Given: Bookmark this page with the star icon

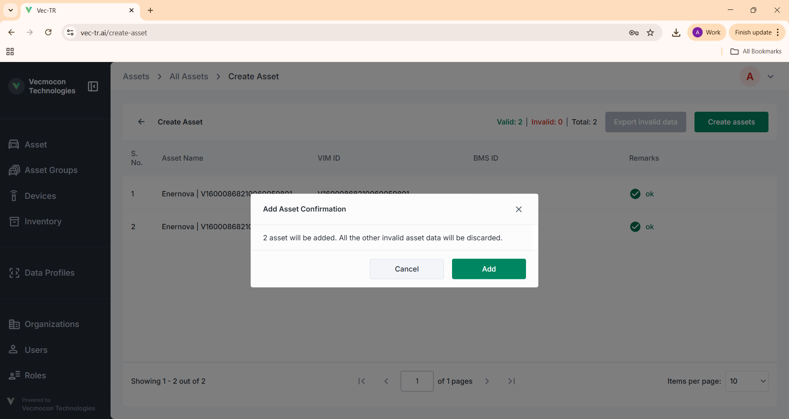Looking at the screenshot, I should 650,33.
